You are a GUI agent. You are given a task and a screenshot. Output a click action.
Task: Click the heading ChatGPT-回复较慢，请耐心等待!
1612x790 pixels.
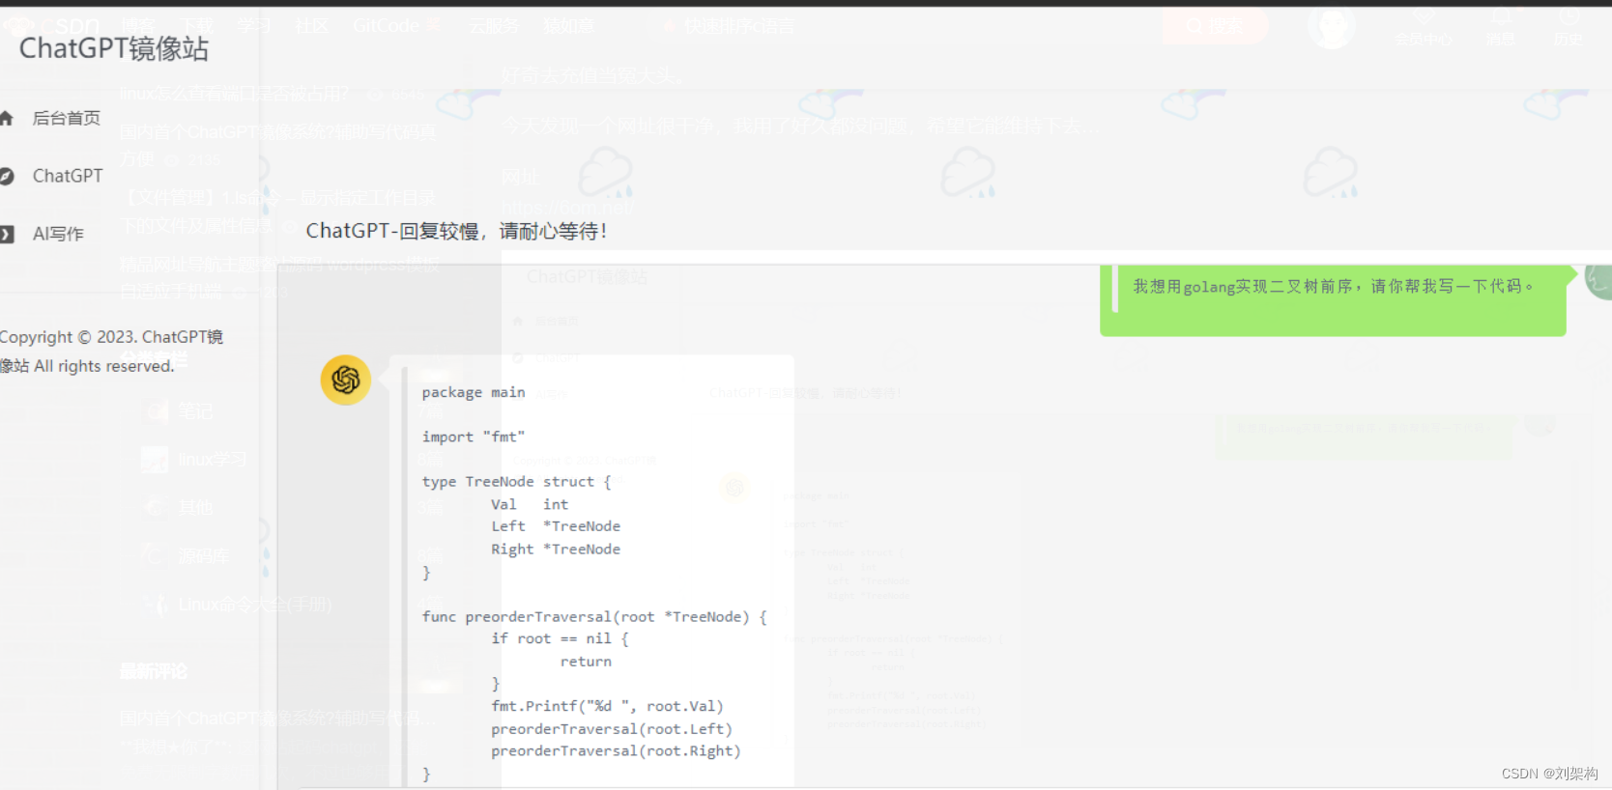[x=456, y=231]
